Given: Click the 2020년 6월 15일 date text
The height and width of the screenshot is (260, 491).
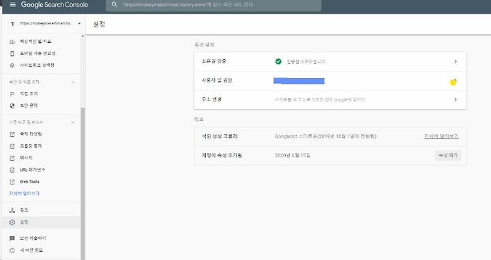Looking at the screenshot, I should tap(293, 155).
